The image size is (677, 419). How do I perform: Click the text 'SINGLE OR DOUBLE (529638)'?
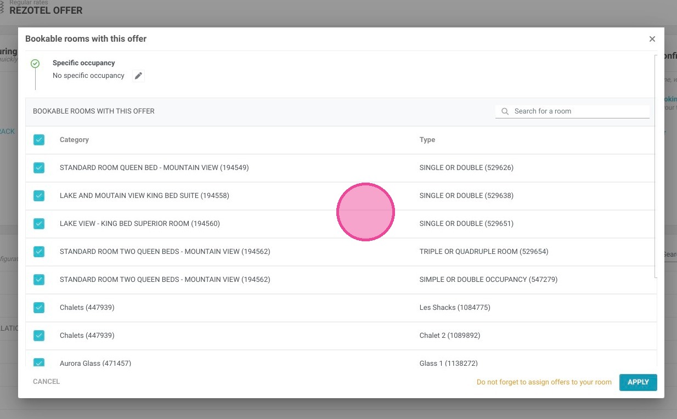(466, 196)
